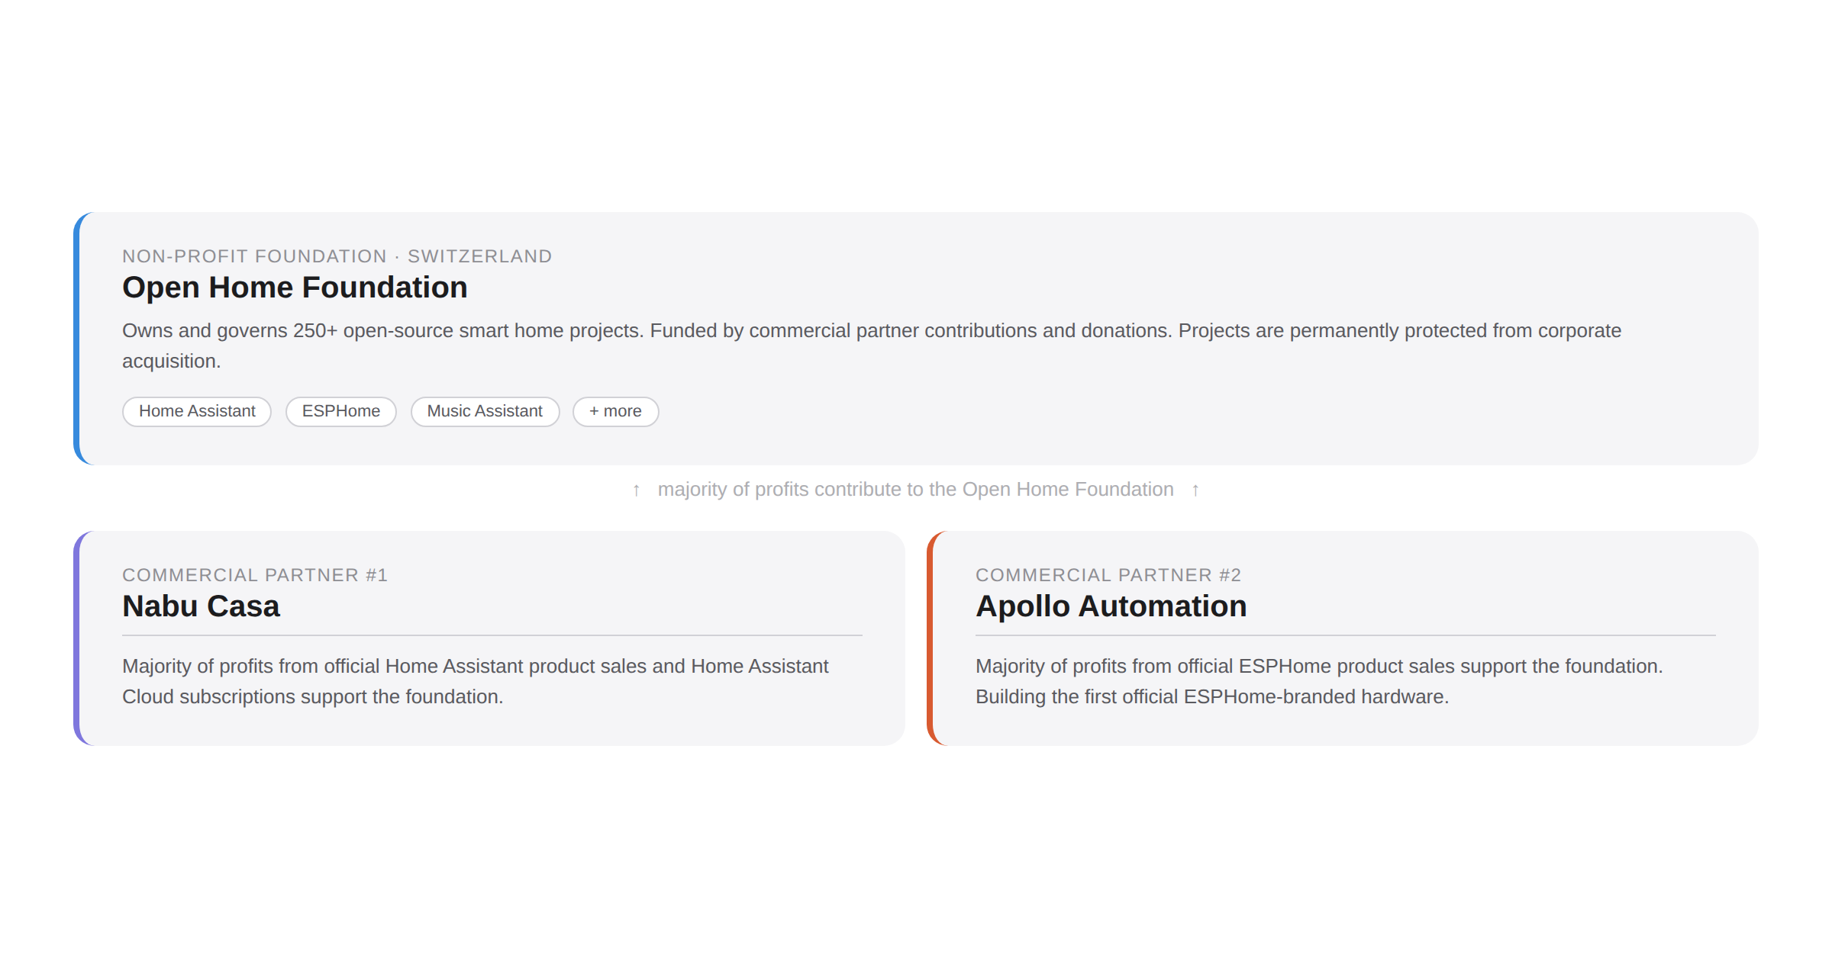Click the purple accent bar on Nabu Casa card
The height and width of the screenshot is (958, 1832).
[79, 637]
